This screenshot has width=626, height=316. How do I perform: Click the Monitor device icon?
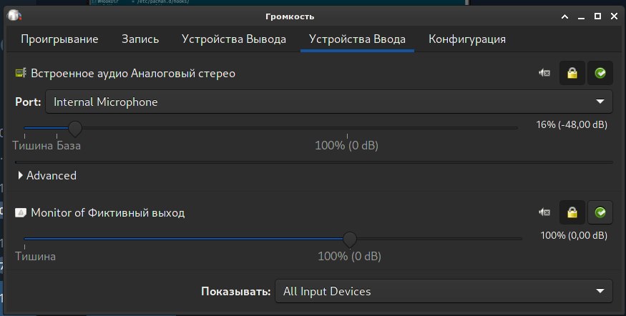(21, 212)
